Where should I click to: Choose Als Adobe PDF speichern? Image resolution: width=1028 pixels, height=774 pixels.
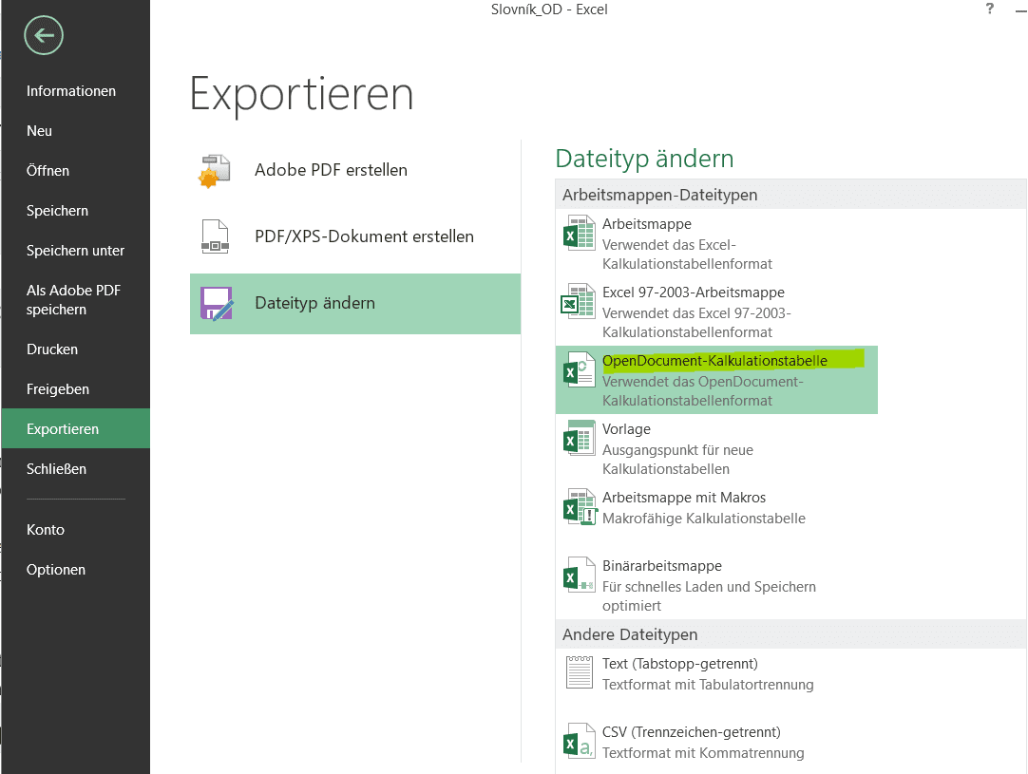click(x=75, y=300)
